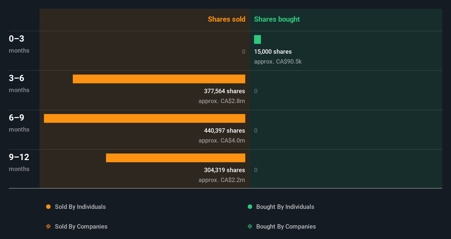Select the green 0–3 months bought bar
The image size is (451, 239).
tap(257, 39)
